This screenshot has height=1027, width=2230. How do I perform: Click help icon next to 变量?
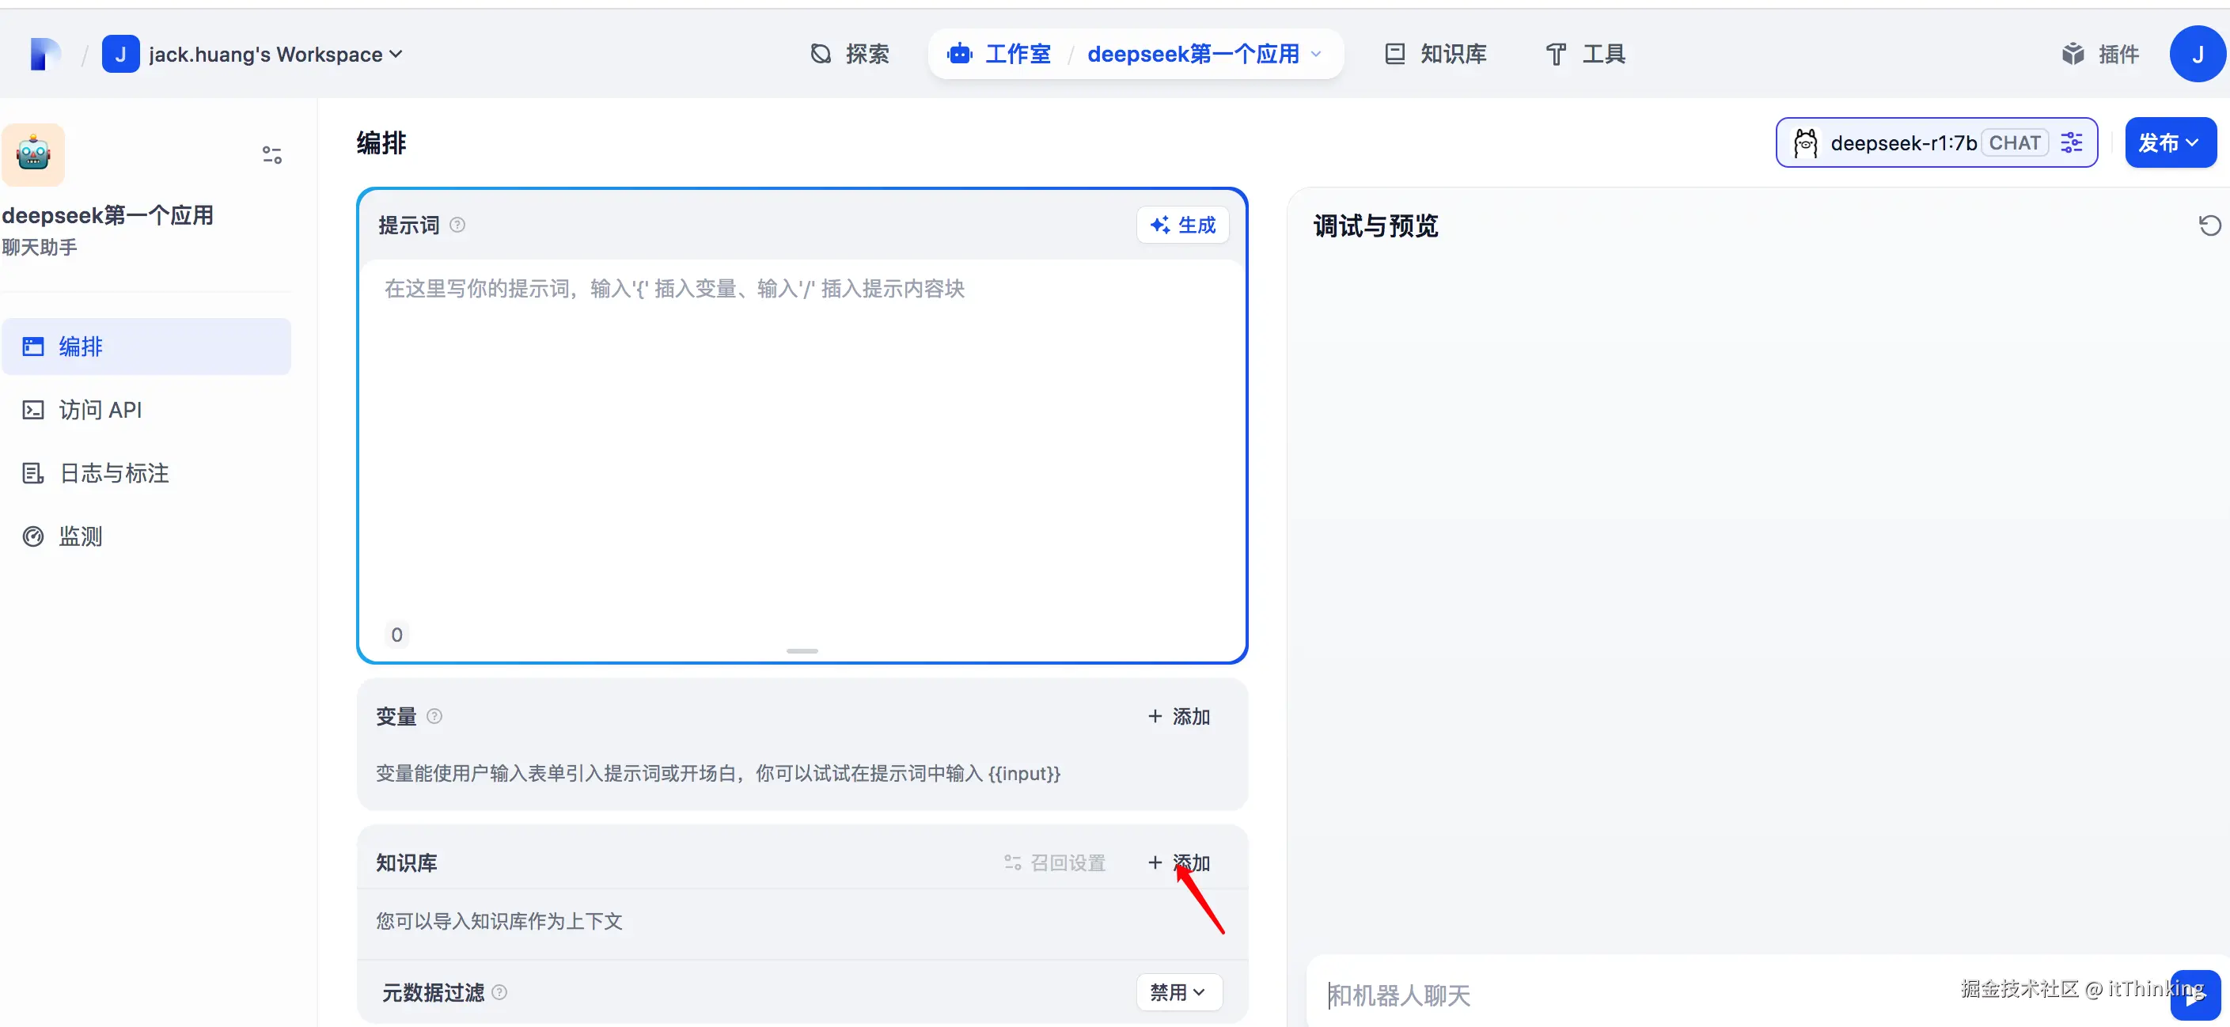click(434, 716)
